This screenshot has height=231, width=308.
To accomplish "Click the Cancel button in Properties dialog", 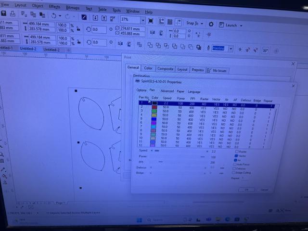I will click(264, 190).
